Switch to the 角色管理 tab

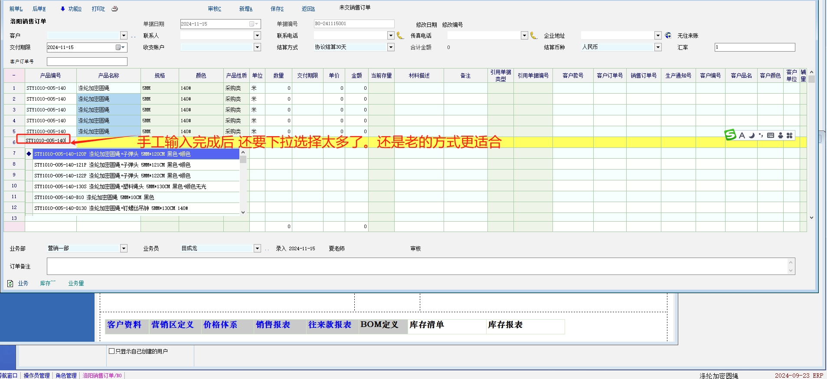tap(66, 376)
